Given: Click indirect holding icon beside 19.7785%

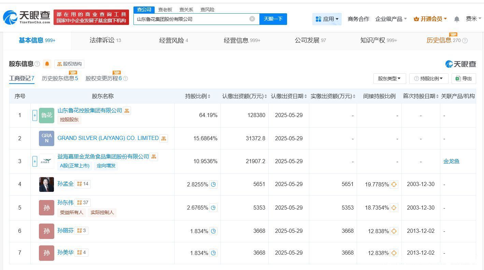Looking at the screenshot, I should pos(394,184).
